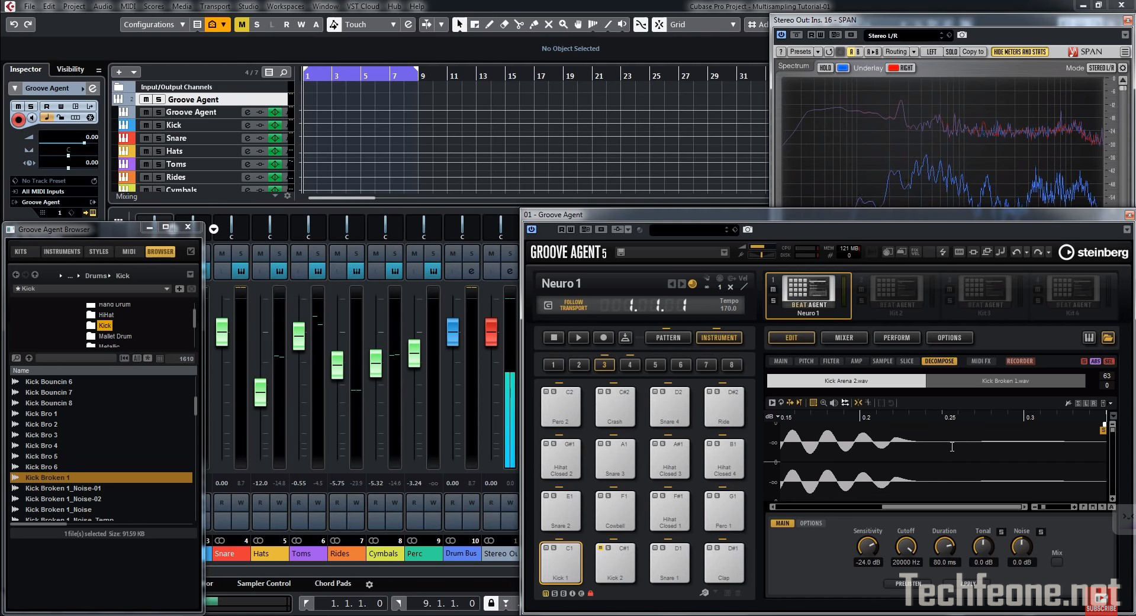
Task: Click the Sensitivity knob
Action: point(867,546)
